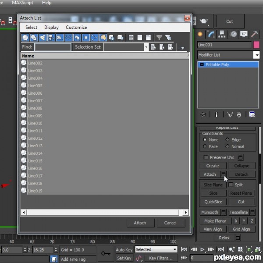The image size is (263, 263).
Task: Open MSmooth settings box
Action: (x=224, y=212)
